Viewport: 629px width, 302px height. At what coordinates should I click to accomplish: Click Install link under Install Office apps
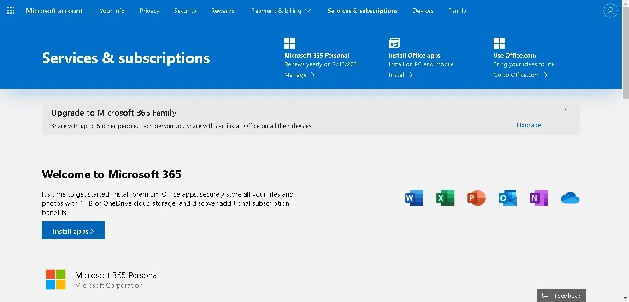click(401, 75)
